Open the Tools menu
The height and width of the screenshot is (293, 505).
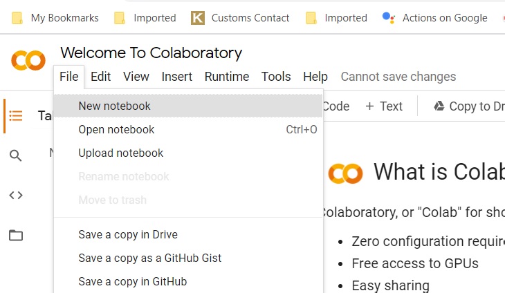(276, 77)
